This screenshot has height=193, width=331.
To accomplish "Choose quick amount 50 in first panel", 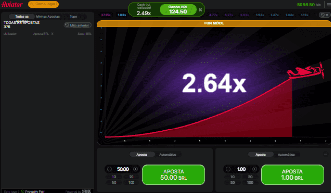I will click(114, 182).
